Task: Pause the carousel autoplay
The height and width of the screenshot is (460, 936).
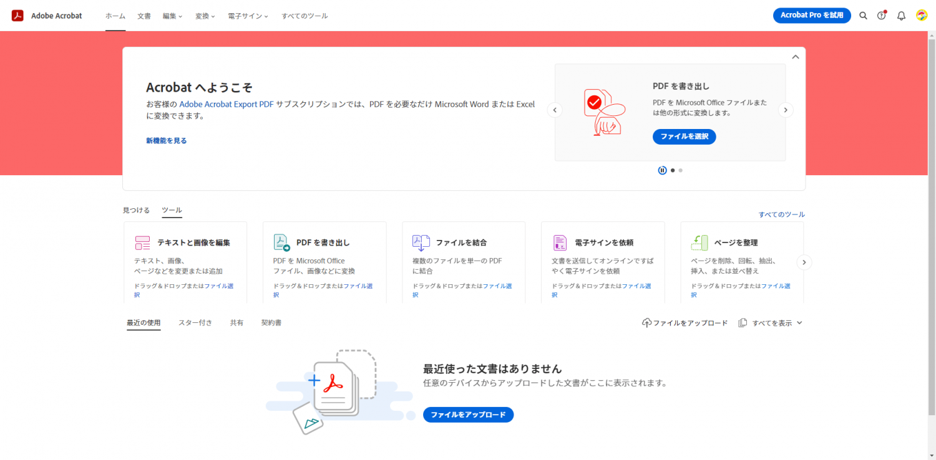Action: [x=662, y=170]
